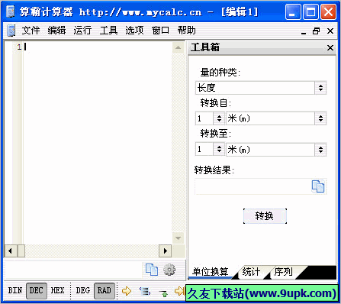Click the 转换自 value field
This screenshot has width=341, height=304.
204,118
